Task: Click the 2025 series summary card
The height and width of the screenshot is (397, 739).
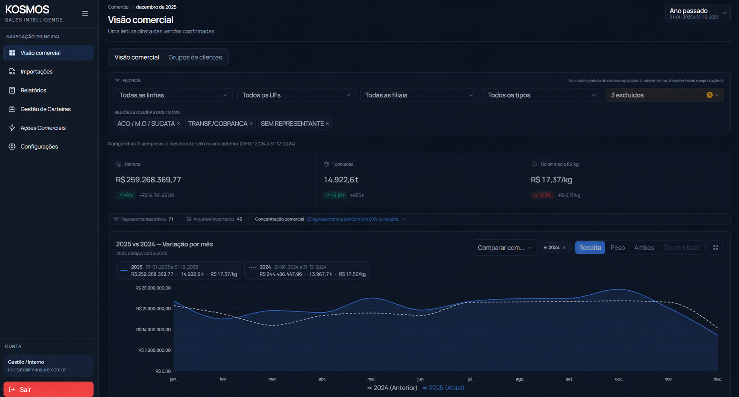Action: 178,270
